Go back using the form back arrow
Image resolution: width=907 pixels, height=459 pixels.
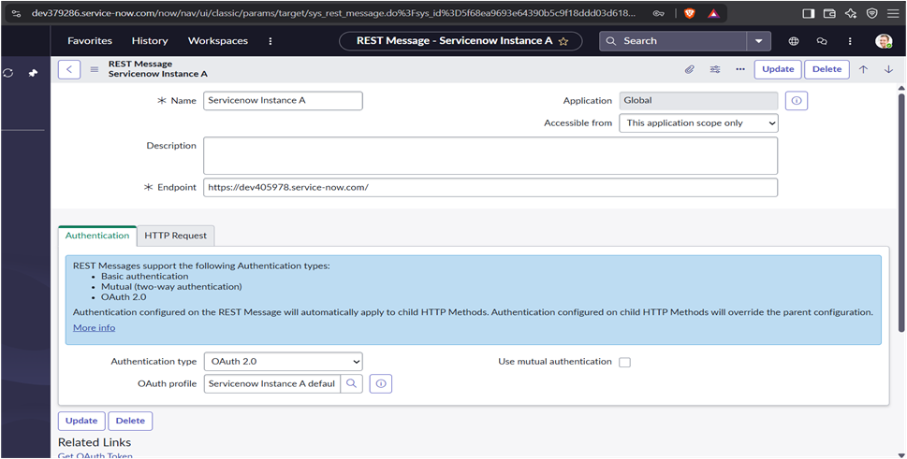tap(69, 69)
